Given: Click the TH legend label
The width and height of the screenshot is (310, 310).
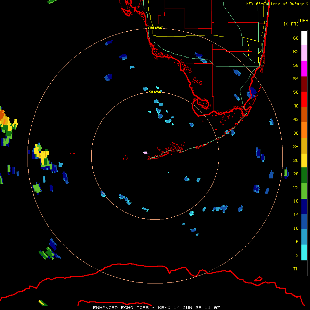Looking at the screenshot, I should (296, 269).
